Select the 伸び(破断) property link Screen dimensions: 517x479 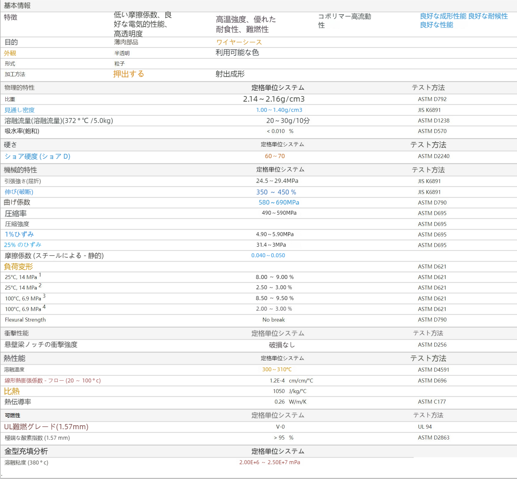pyautogui.click(x=19, y=192)
